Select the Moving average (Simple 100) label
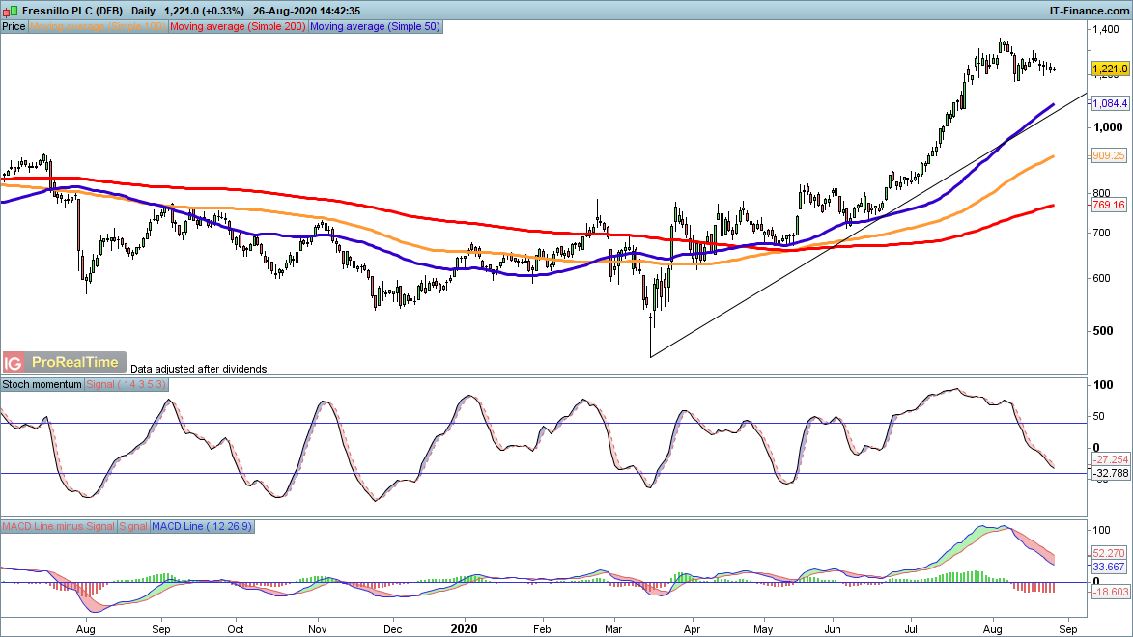The height and width of the screenshot is (637, 1133). point(99,27)
